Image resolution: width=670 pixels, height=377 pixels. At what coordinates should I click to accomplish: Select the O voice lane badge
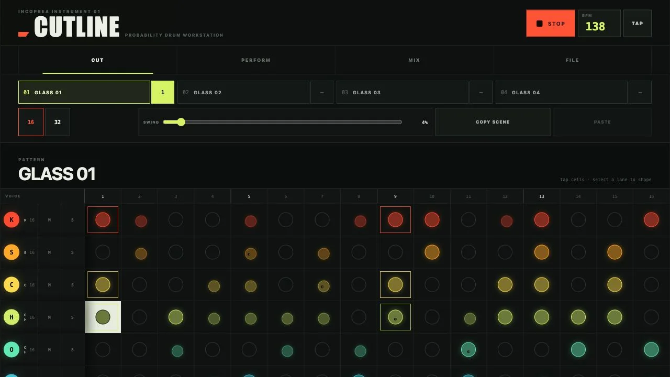click(x=12, y=350)
